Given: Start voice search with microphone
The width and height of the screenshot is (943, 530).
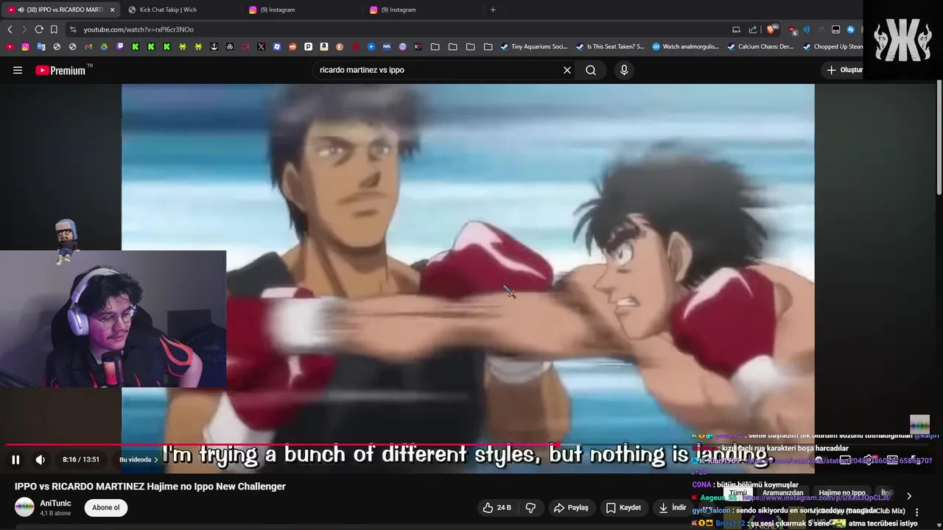Looking at the screenshot, I should 624,70.
